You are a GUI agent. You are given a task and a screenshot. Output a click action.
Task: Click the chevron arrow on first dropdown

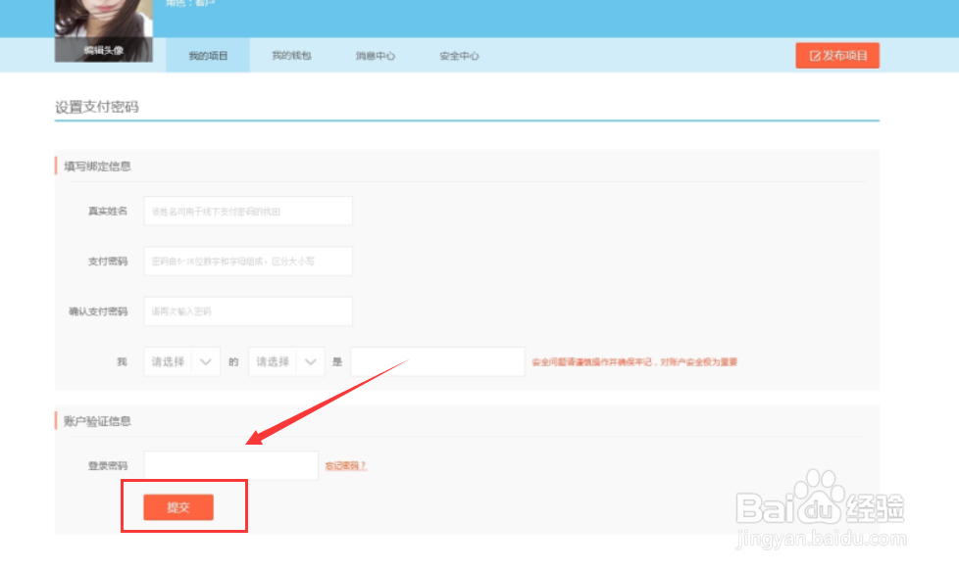(207, 360)
